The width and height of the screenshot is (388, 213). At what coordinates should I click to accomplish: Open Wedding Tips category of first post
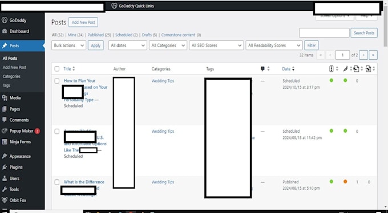[x=163, y=81]
